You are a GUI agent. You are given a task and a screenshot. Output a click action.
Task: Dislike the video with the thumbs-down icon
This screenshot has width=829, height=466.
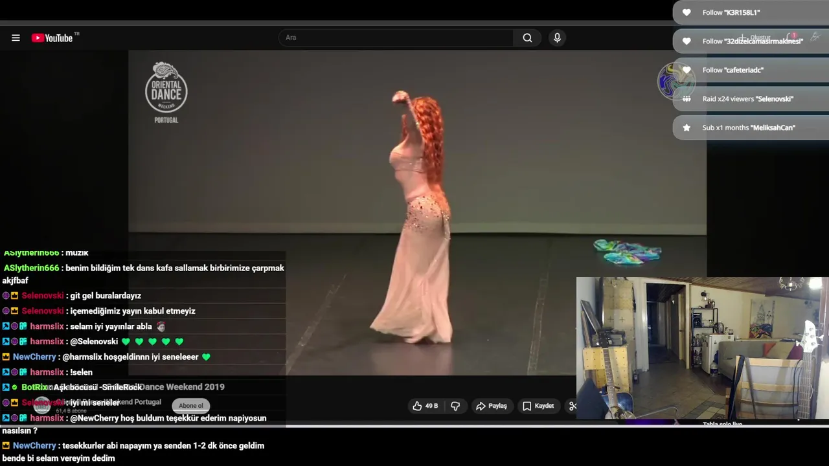pos(455,406)
